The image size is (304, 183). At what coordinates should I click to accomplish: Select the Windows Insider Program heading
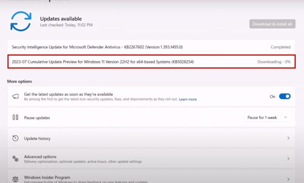[47, 177]
